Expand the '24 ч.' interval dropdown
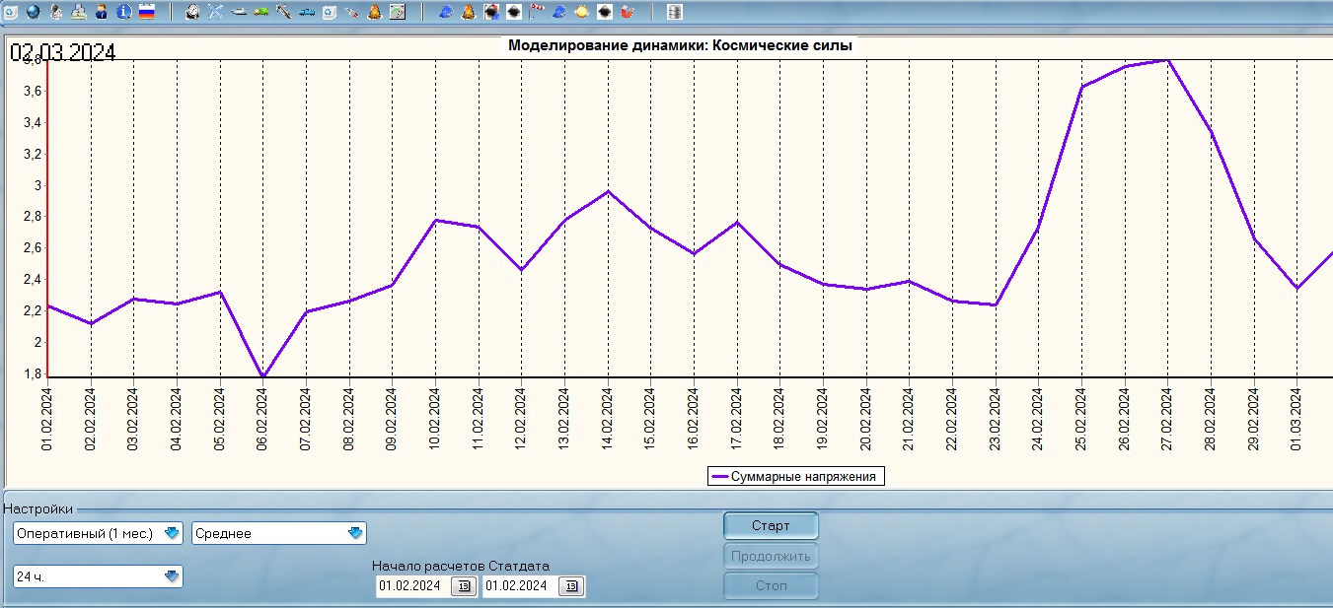The width and height of the screenshot is (1333, 608). [172, 576]
